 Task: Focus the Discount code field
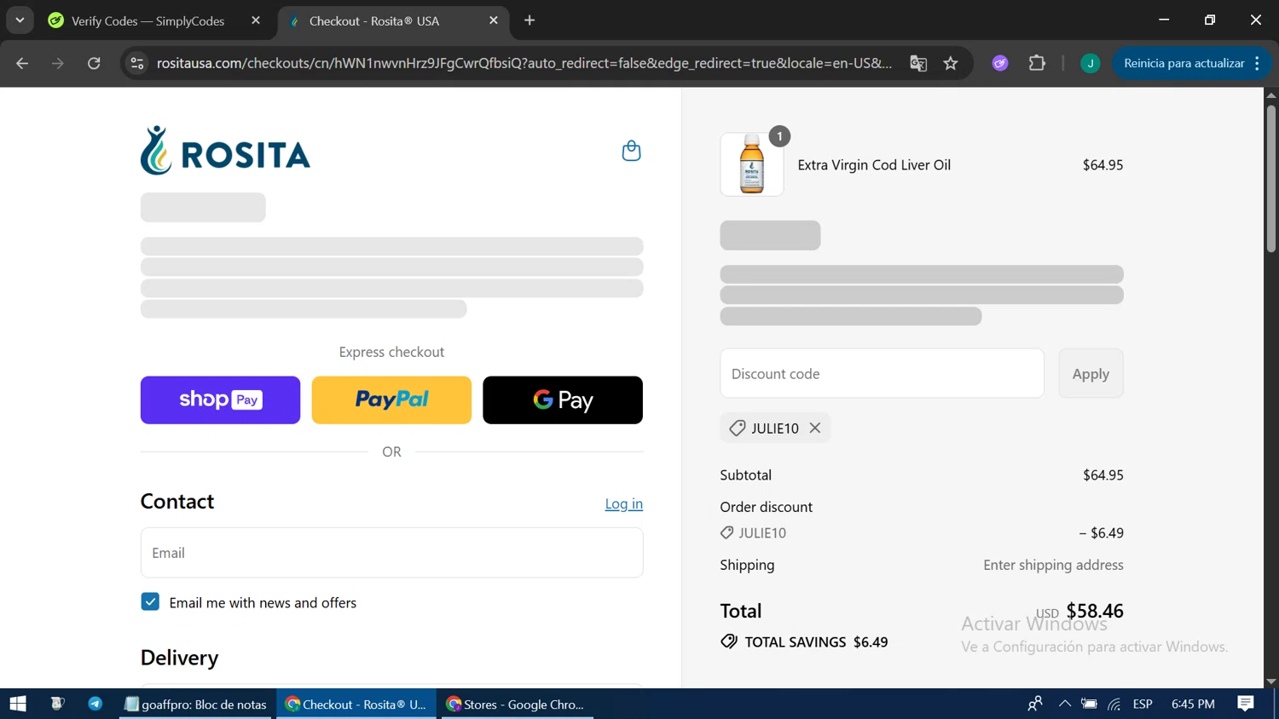(x=882, y=373)
